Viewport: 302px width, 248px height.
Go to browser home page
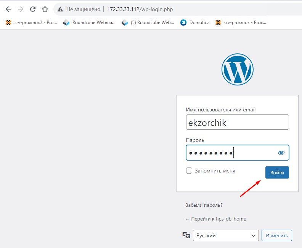pos(45,9)
